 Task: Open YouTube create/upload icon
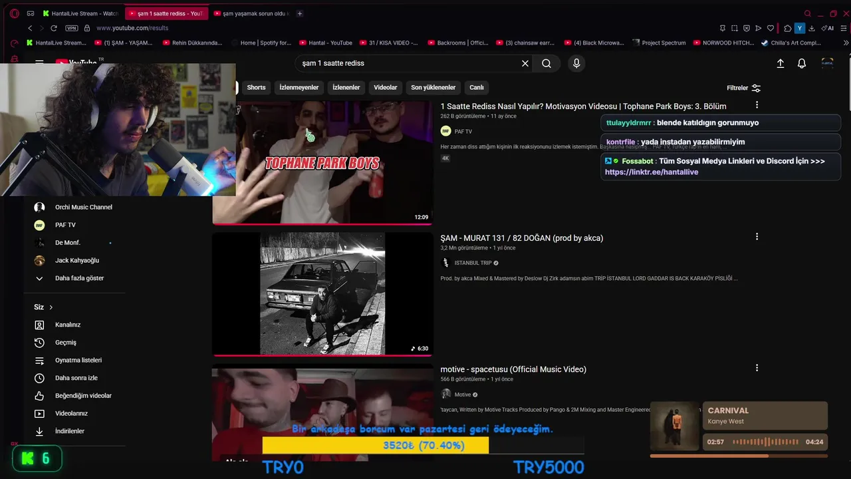781,63
